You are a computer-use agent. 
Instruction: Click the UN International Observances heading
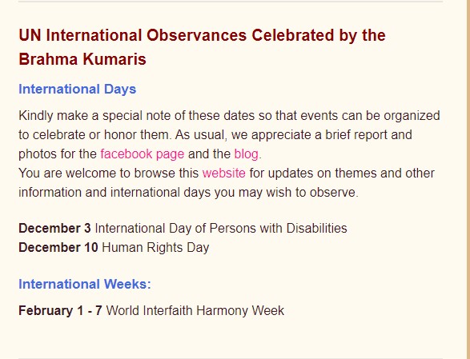click(x=202, y=35)
